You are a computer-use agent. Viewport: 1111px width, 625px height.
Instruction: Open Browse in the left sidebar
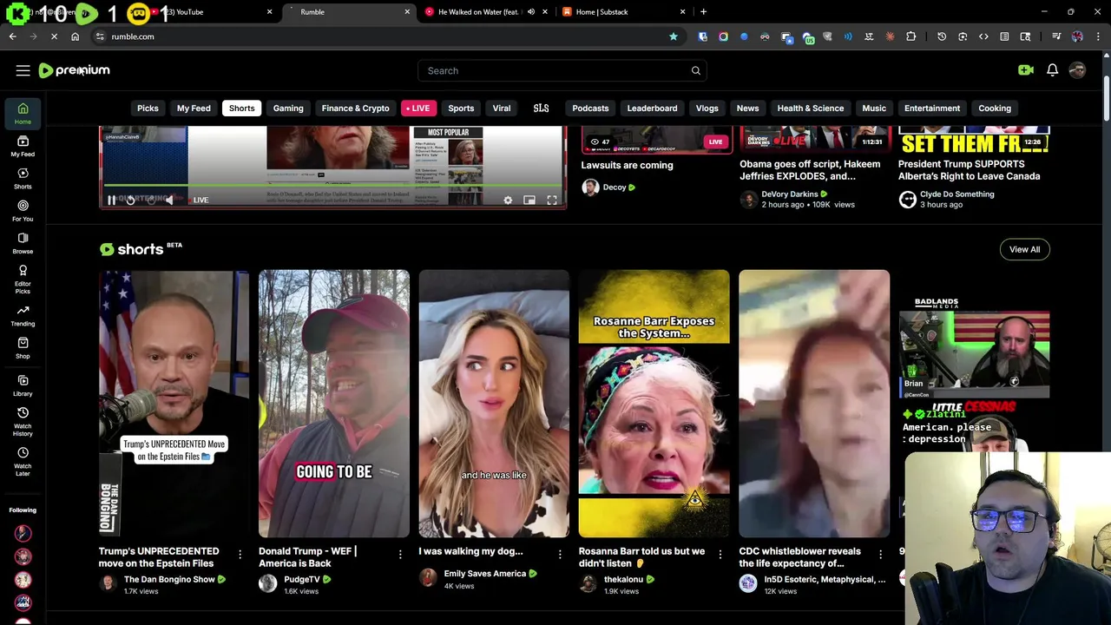[23, 243]
